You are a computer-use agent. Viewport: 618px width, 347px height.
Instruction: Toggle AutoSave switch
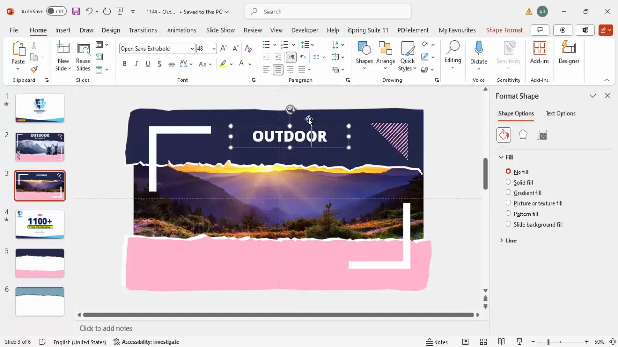click(56, 11)
